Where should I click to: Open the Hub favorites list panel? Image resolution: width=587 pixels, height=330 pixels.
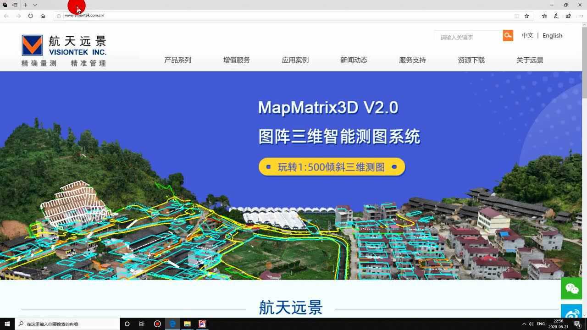point(543,15)
